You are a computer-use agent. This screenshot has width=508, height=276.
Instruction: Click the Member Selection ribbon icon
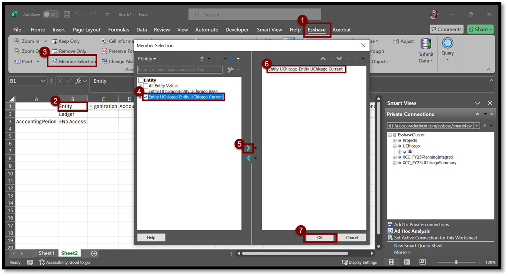coord(54,61)
